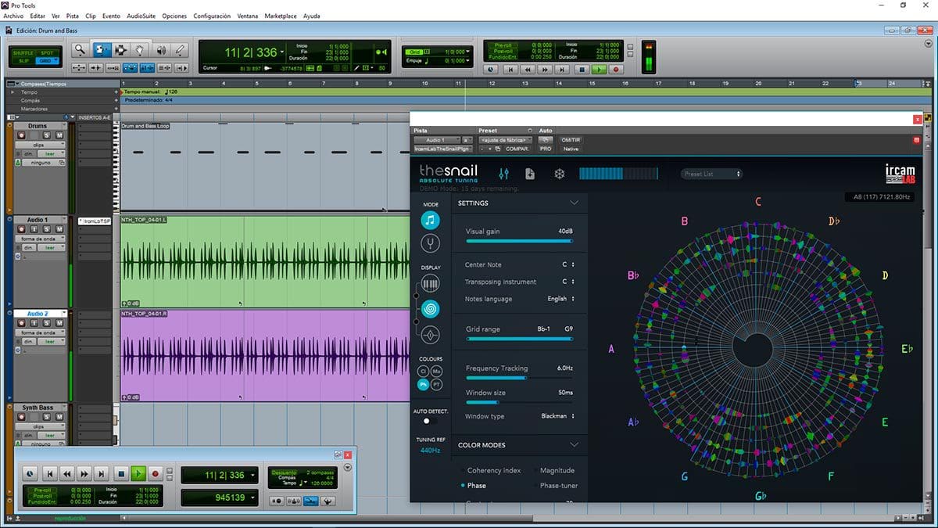The width and height of the screenshot is (938, 528).
Task: Solo the Audio 2 track
Action: coord(46,323)
